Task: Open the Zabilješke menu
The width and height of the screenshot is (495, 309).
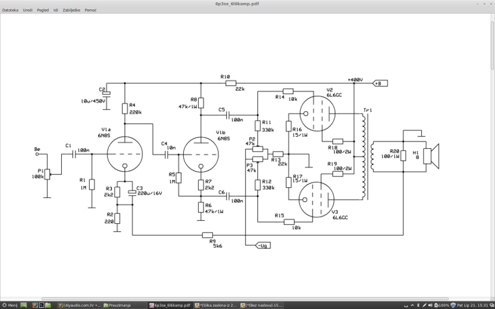Action: (71, 11)
